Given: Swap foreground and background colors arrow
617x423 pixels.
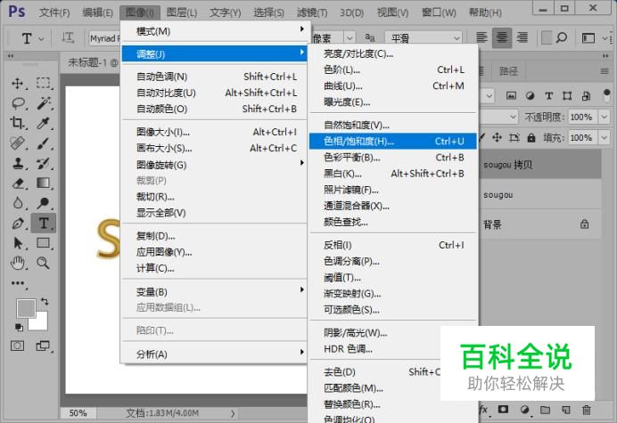Looking at the screenshot, I should click(x=45, y=302).
